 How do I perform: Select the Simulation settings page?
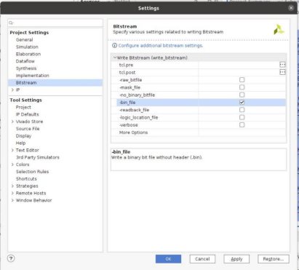(x=27, y=47)
